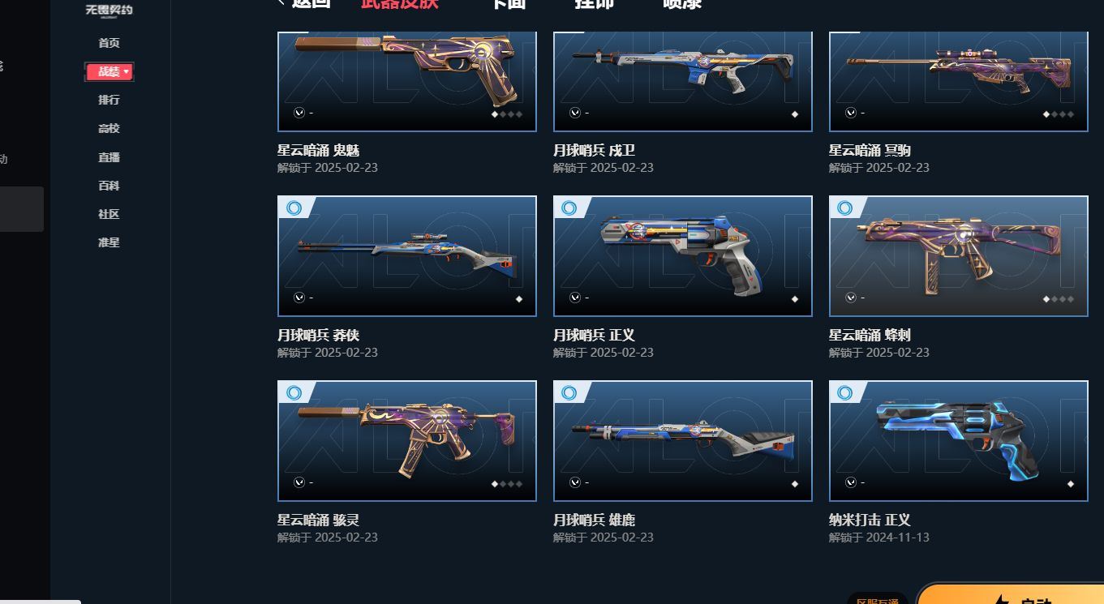Click the blue ring badge on 星云暗涌 蜂刺 card
The height and width of the screenshot is (604, 1104).
pos(845,208)
